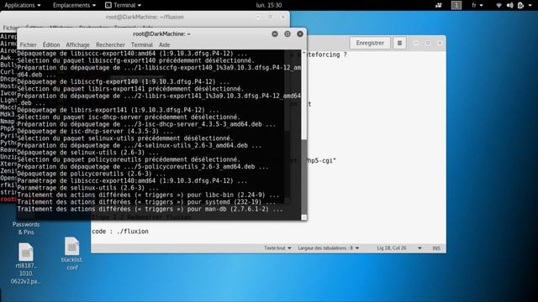Click the systemd (232-19) triggers line
The image size is (538, 302).
coord(146,202)
